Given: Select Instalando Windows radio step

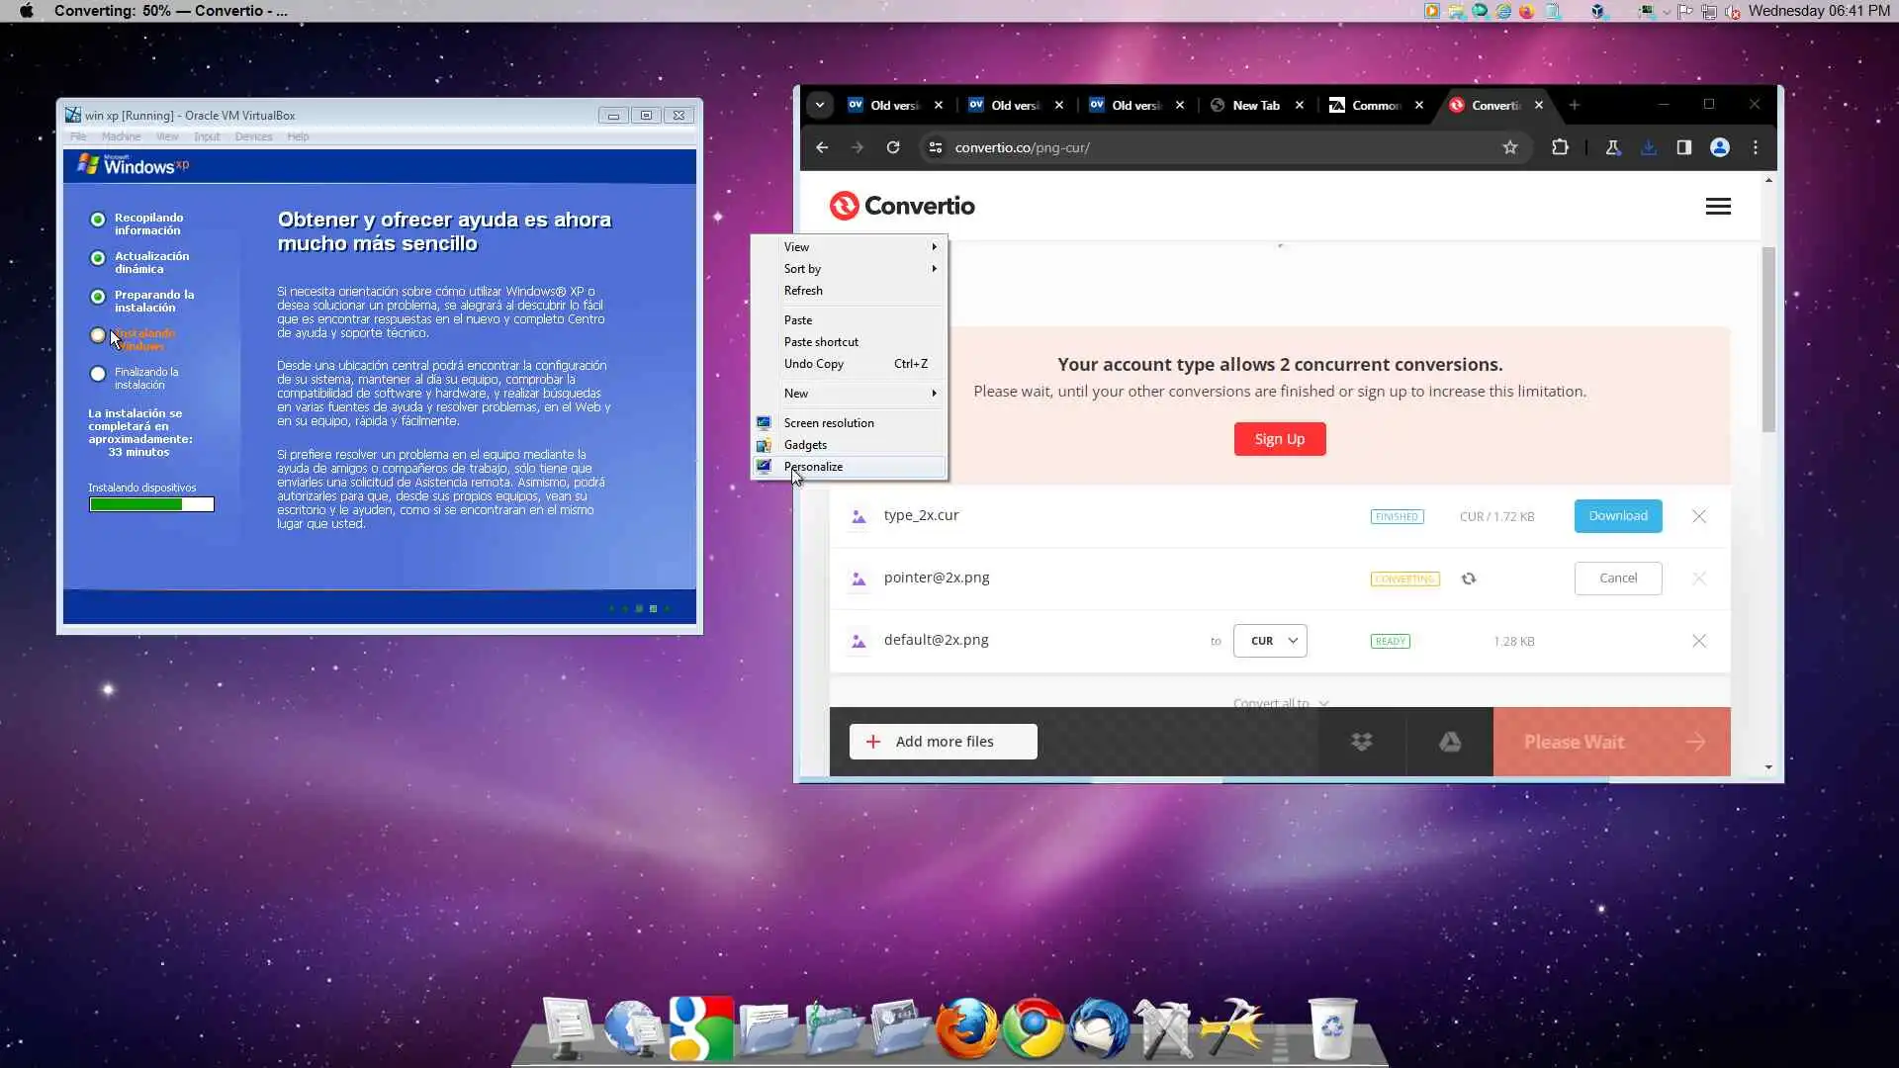Looking at the screenshot, I should pos(98,335).
